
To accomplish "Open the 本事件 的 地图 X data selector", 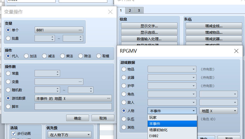I will 73,98.
